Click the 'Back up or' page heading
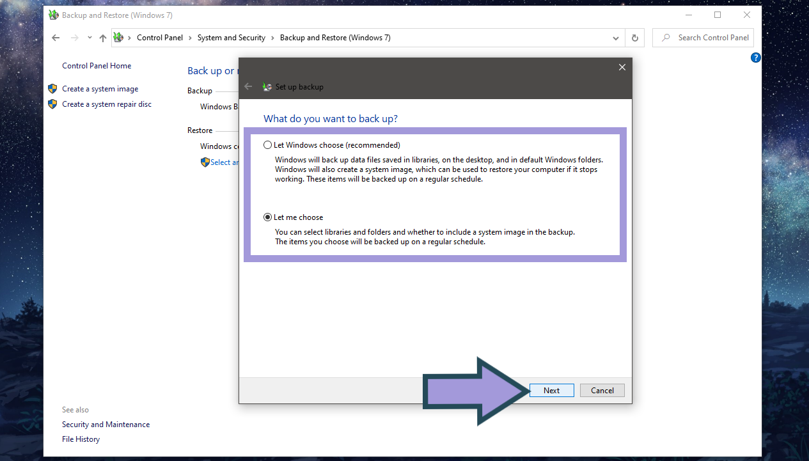The height and width of the screenshot is (461, 809). point(212,71)
